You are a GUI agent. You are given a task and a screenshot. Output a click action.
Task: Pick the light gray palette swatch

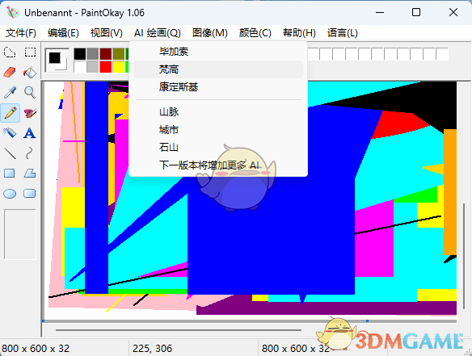[x=93, y=67]
